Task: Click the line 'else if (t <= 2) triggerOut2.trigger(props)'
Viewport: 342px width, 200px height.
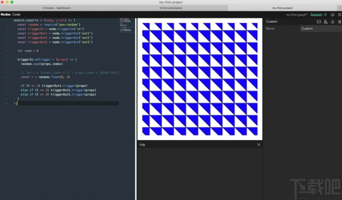Action: click(58, 90)
